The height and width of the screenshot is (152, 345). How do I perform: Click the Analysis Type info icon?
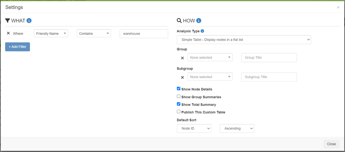click(x=202, y=31)
